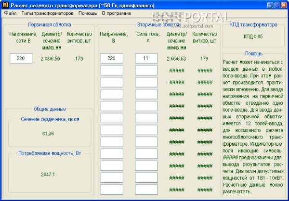Click the third row secondary current field

[146, 82]
